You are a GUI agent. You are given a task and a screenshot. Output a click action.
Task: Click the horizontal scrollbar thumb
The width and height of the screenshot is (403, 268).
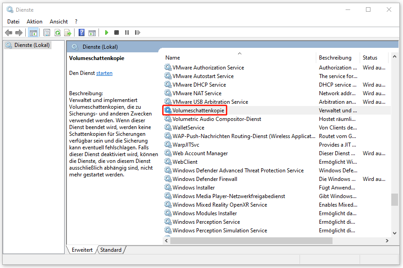251,240
